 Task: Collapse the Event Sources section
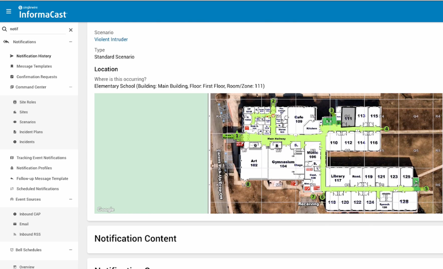71,199
